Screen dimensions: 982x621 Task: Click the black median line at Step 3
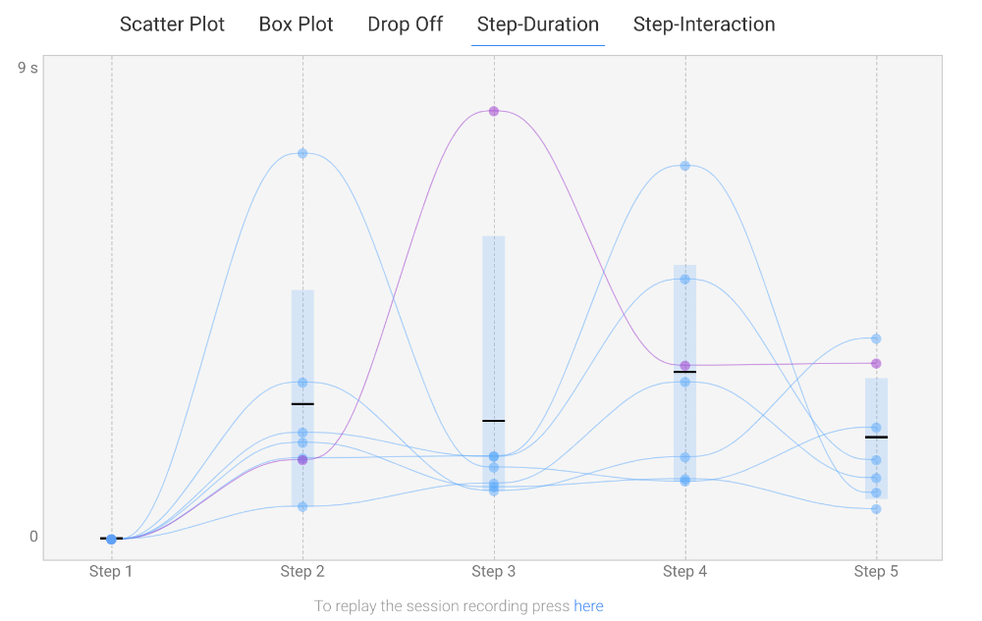pos(494,421)
